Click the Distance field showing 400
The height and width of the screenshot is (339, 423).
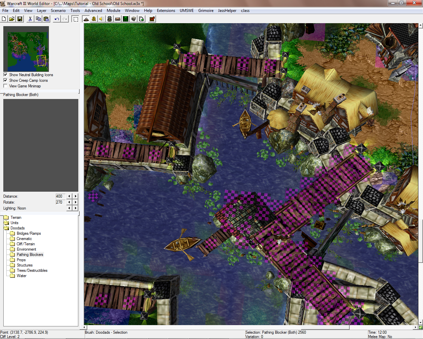tap(61, 196)
